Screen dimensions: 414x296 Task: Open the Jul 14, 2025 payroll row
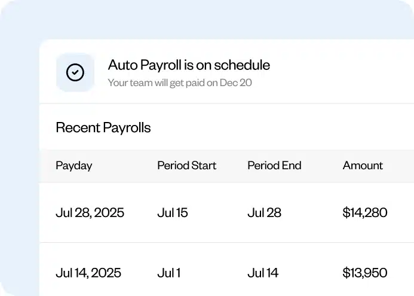pos(88,273)
